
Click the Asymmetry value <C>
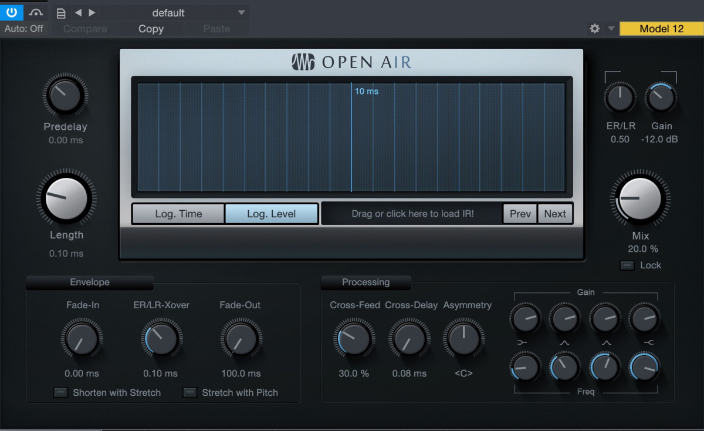463,373
